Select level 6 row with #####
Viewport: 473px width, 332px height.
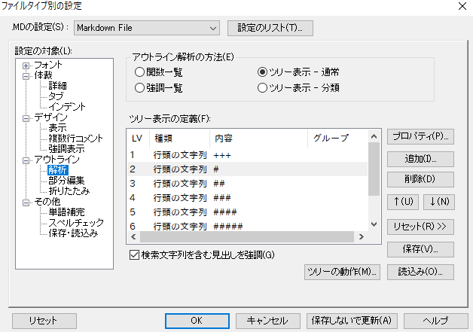click(248, 226)
